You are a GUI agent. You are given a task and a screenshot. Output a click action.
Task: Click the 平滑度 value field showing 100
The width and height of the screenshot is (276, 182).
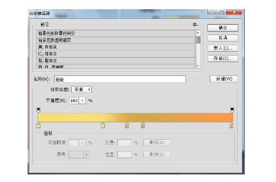pos(74,101)
